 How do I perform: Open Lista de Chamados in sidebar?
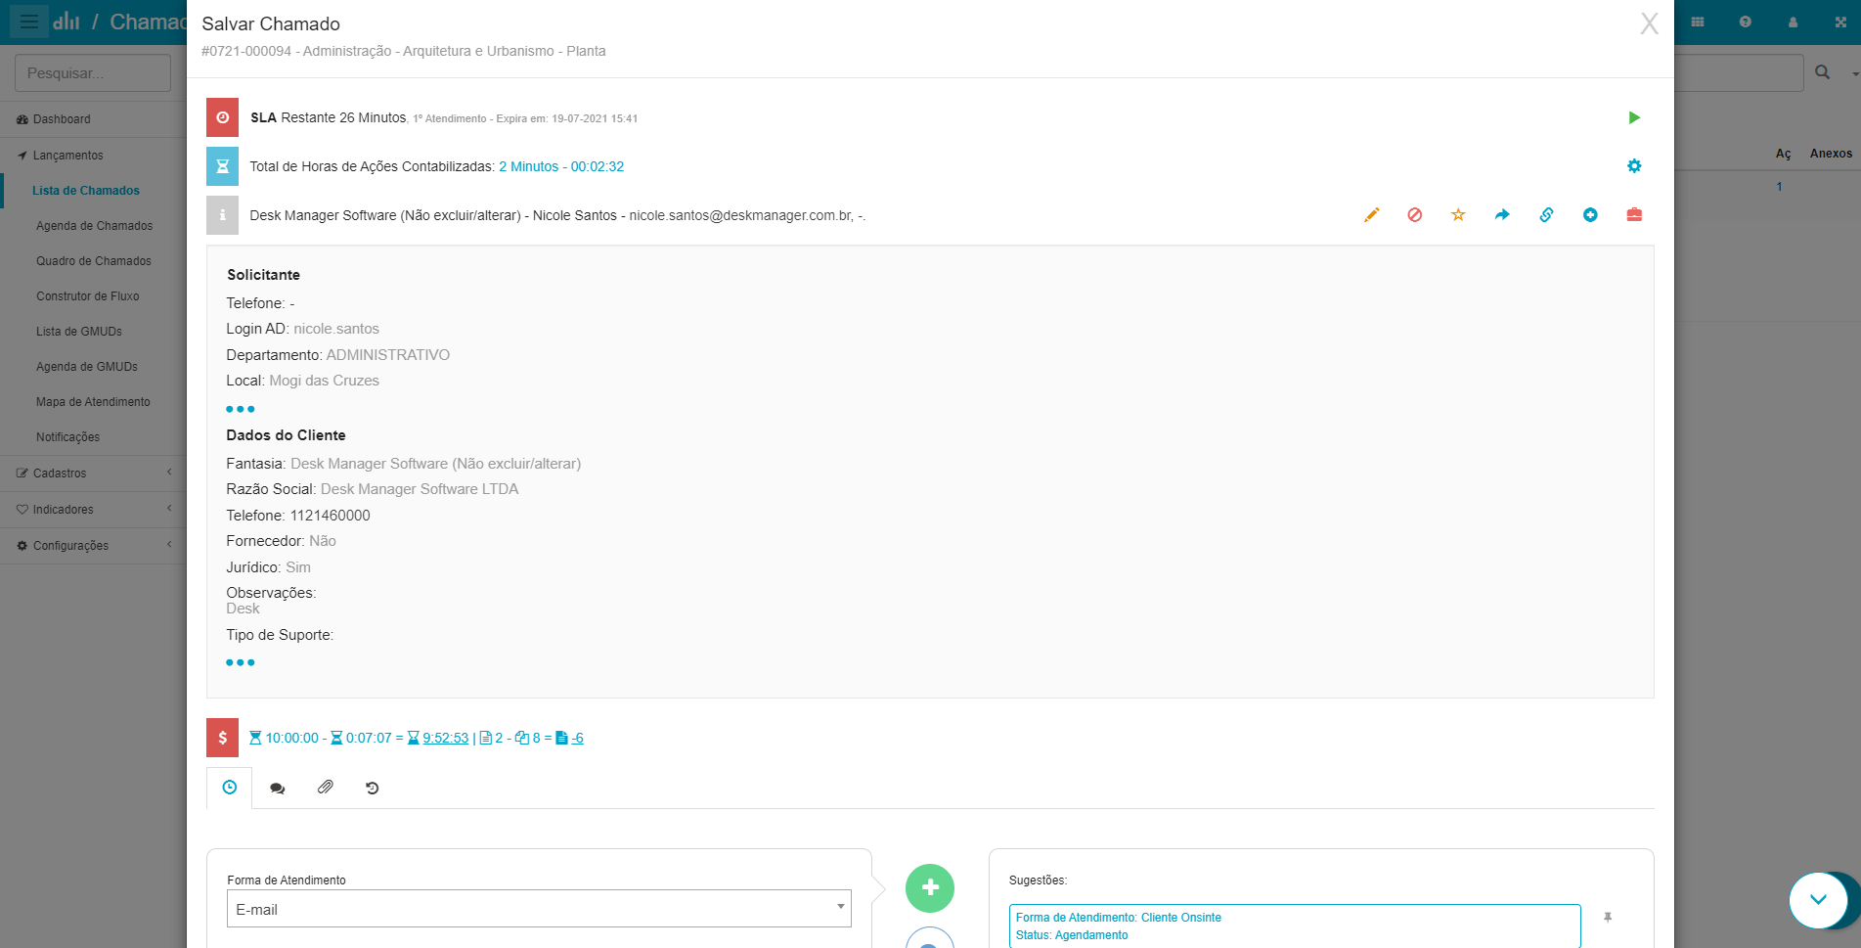[x=86, y=191]
